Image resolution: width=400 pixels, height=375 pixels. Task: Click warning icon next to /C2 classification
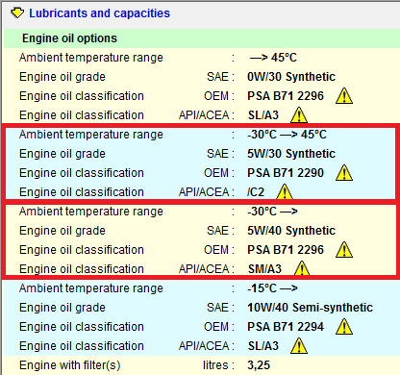tap(285, 191)
